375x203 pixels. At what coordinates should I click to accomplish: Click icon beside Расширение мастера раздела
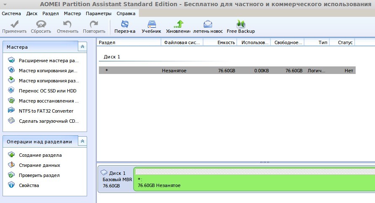click(x=11, y=60)
